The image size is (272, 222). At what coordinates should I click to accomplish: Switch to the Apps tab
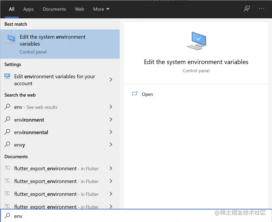[28, 9]
